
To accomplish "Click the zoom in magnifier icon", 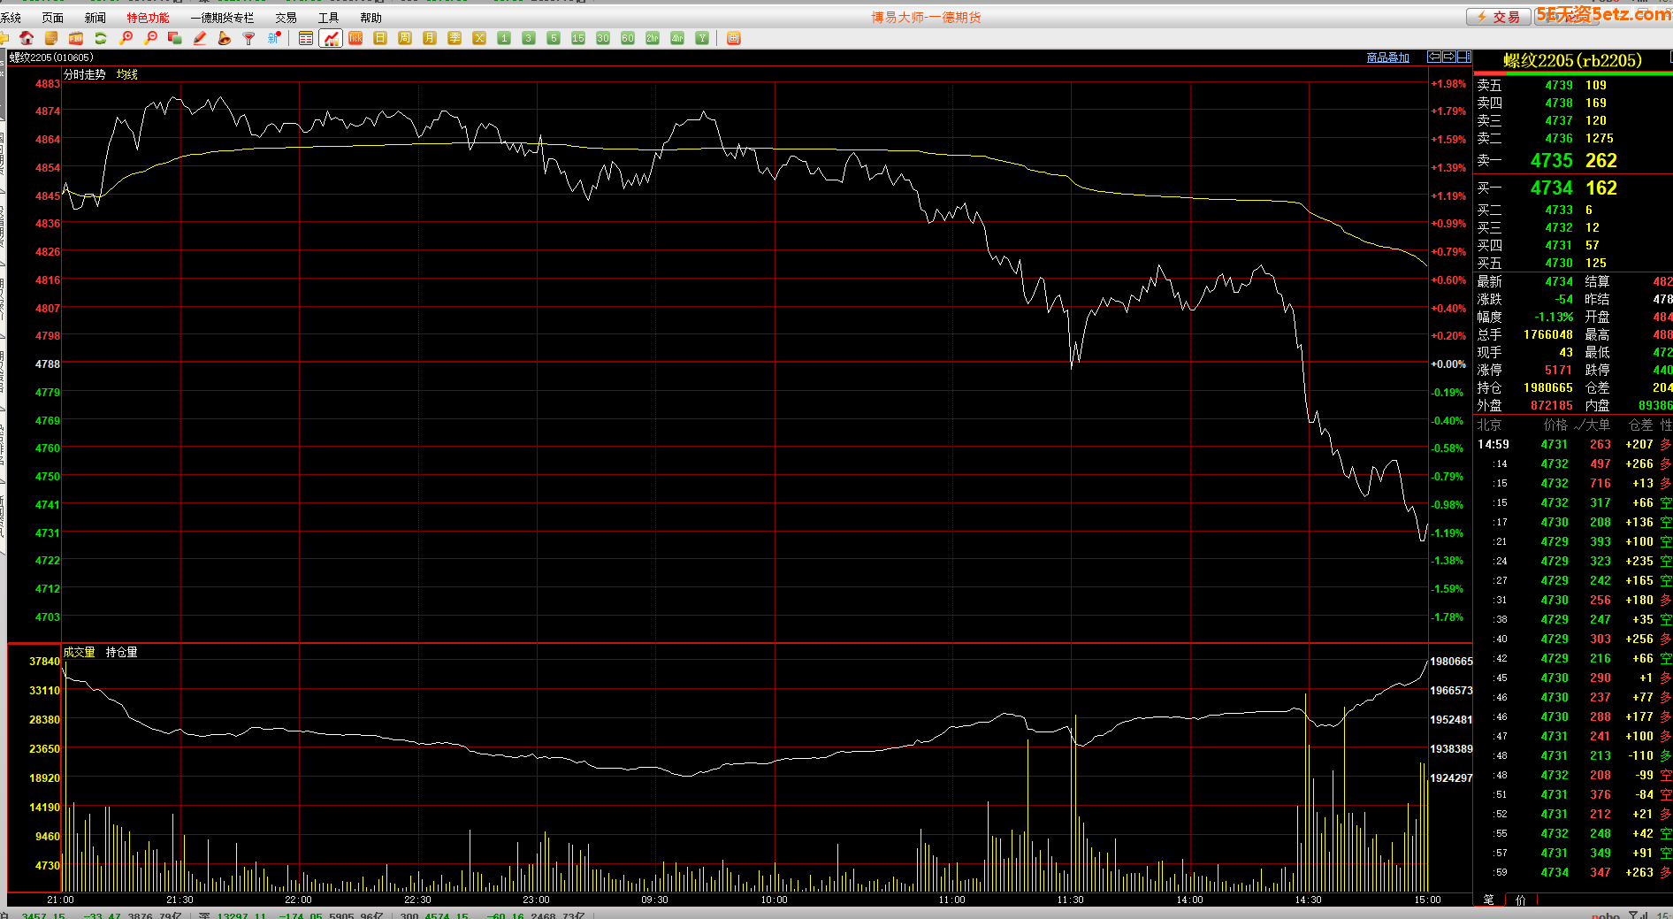I will pos(126,38).
